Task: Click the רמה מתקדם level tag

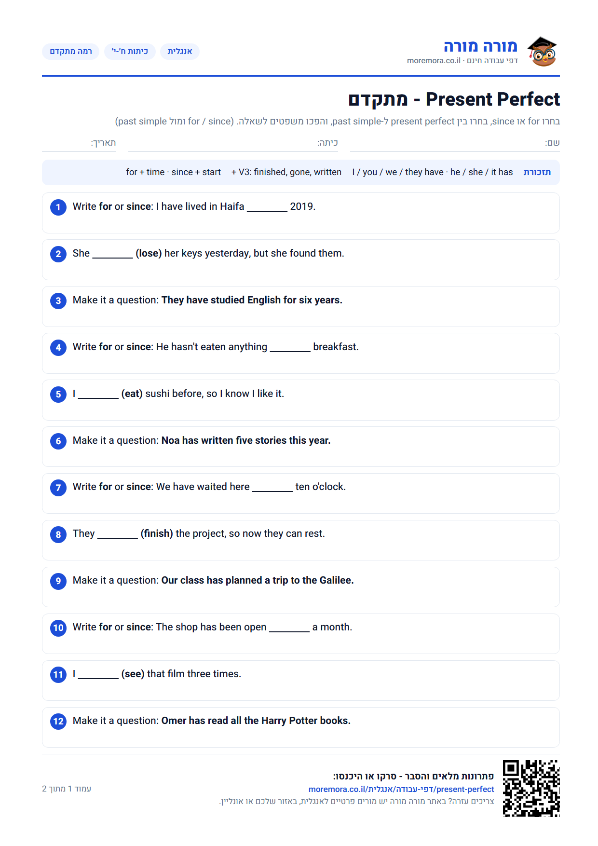Action: pos(71,52)
